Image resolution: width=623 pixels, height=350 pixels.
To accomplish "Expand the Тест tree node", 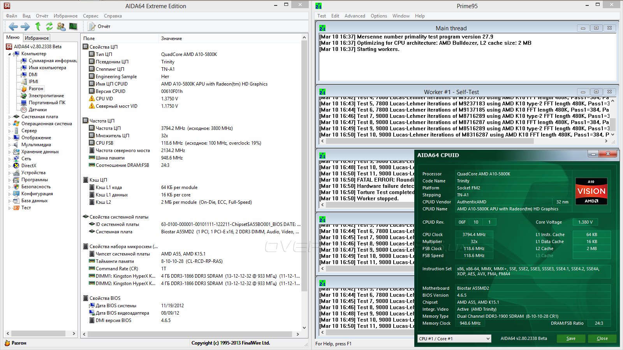I will click(x=10, y=208).
